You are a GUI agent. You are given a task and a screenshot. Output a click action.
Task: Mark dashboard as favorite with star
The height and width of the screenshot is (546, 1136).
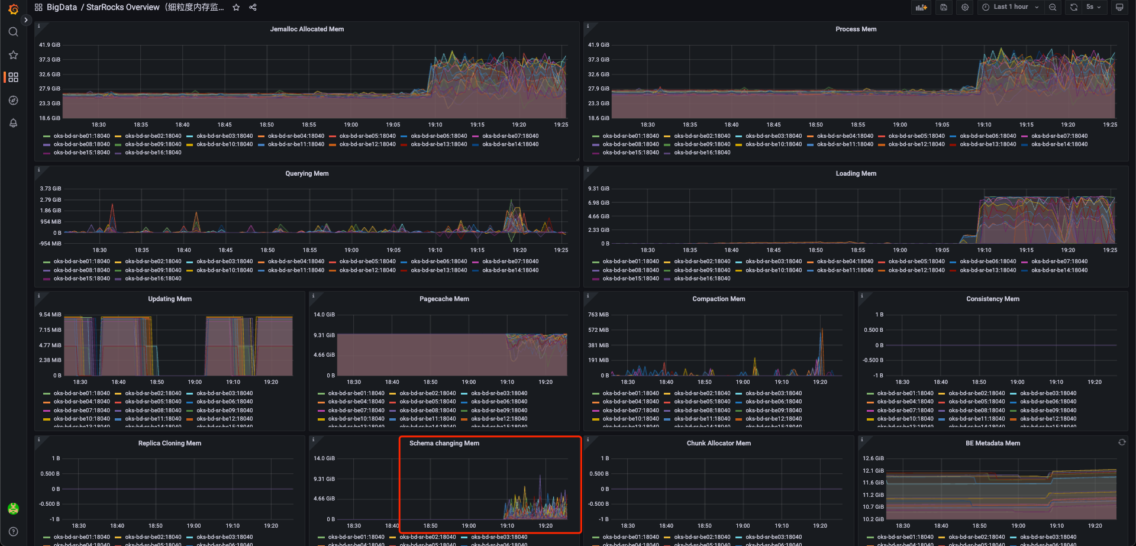(236, 7)
